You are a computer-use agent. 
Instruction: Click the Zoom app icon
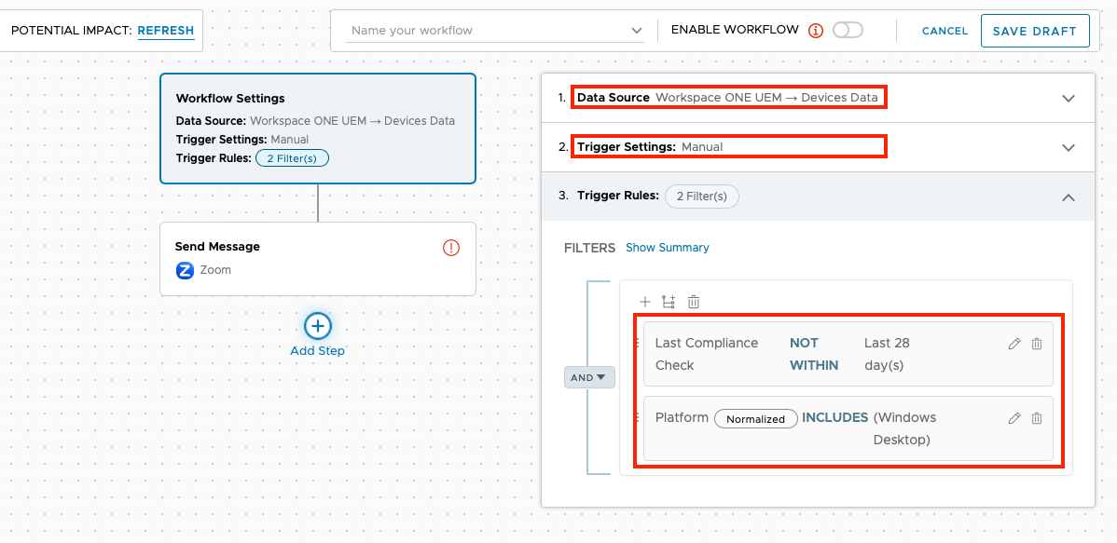point(185,270)
